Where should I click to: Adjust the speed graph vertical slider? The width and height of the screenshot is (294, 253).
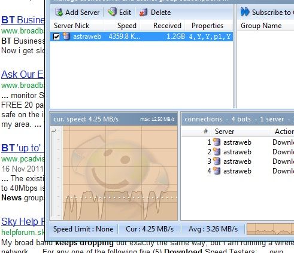tap(54, 131)
